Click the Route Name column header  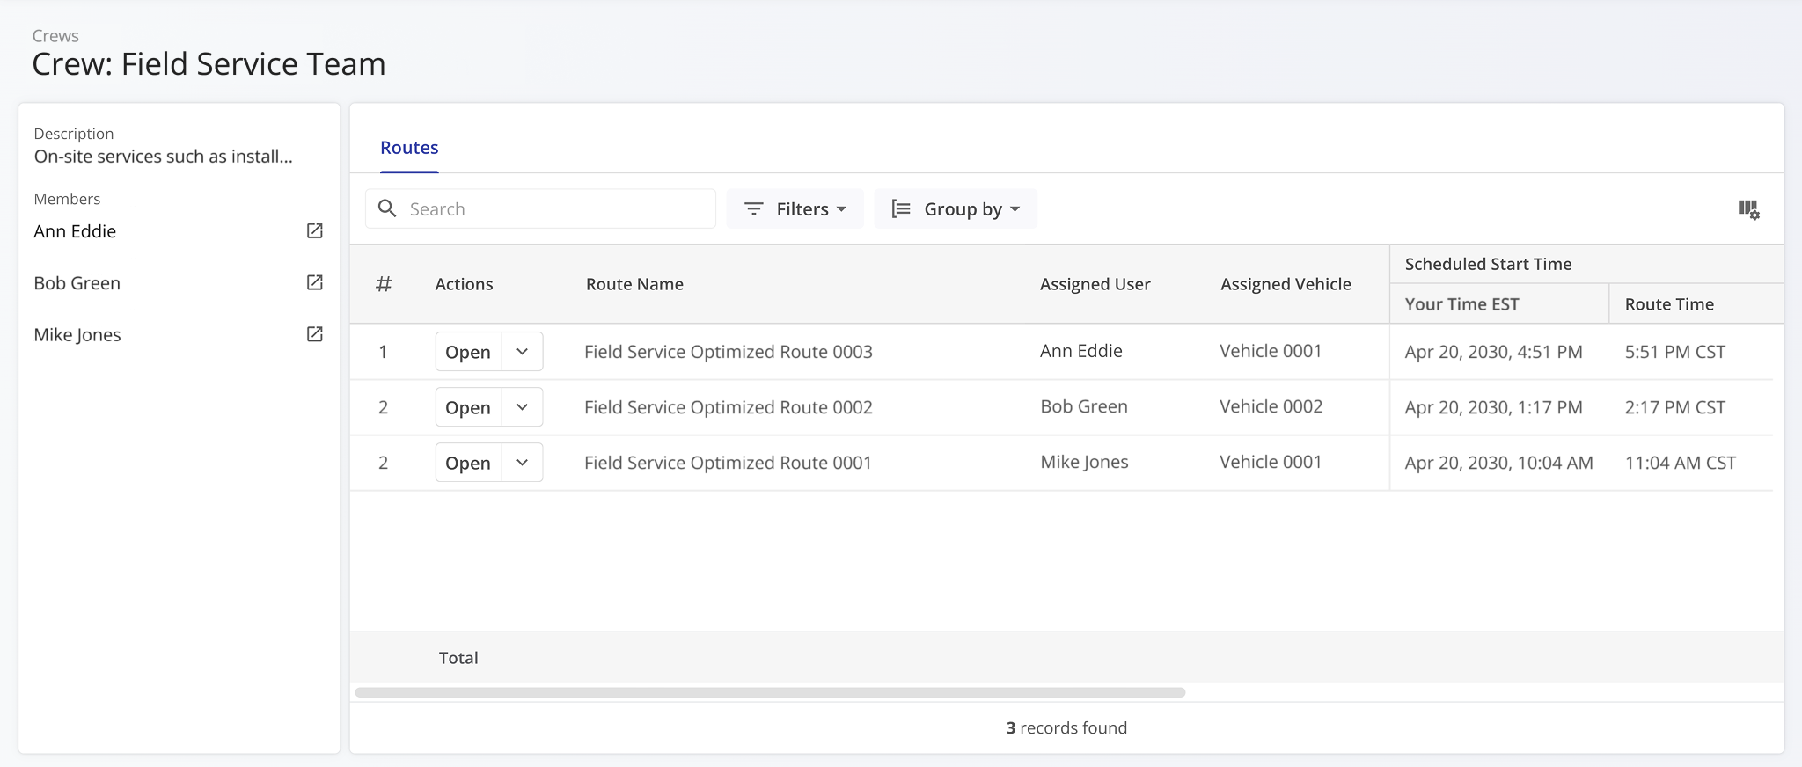coord(634,284)
